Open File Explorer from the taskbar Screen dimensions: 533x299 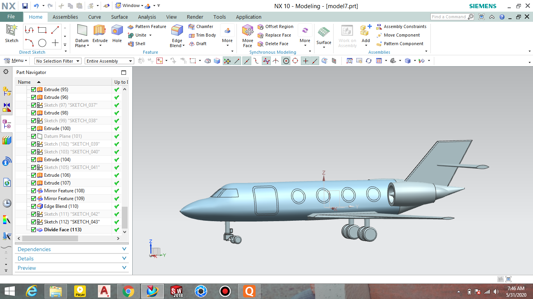(x=56, y=291)
